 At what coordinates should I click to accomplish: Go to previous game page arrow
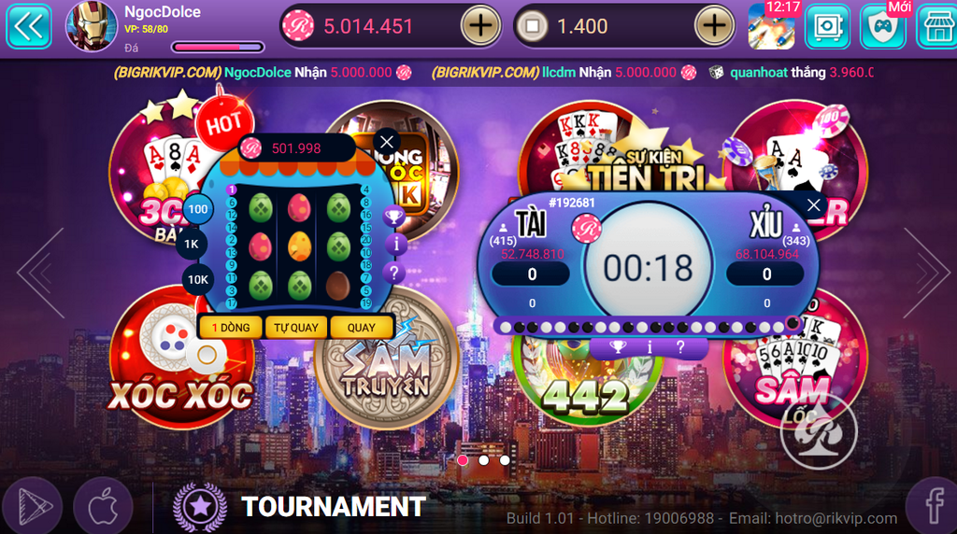tap(41, 273)
